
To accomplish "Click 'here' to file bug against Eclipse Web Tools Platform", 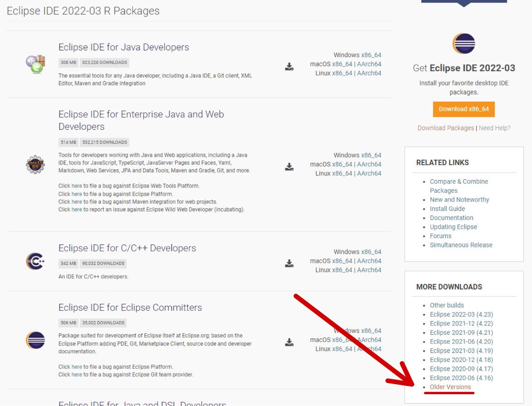I will click(x=77, y=186).
